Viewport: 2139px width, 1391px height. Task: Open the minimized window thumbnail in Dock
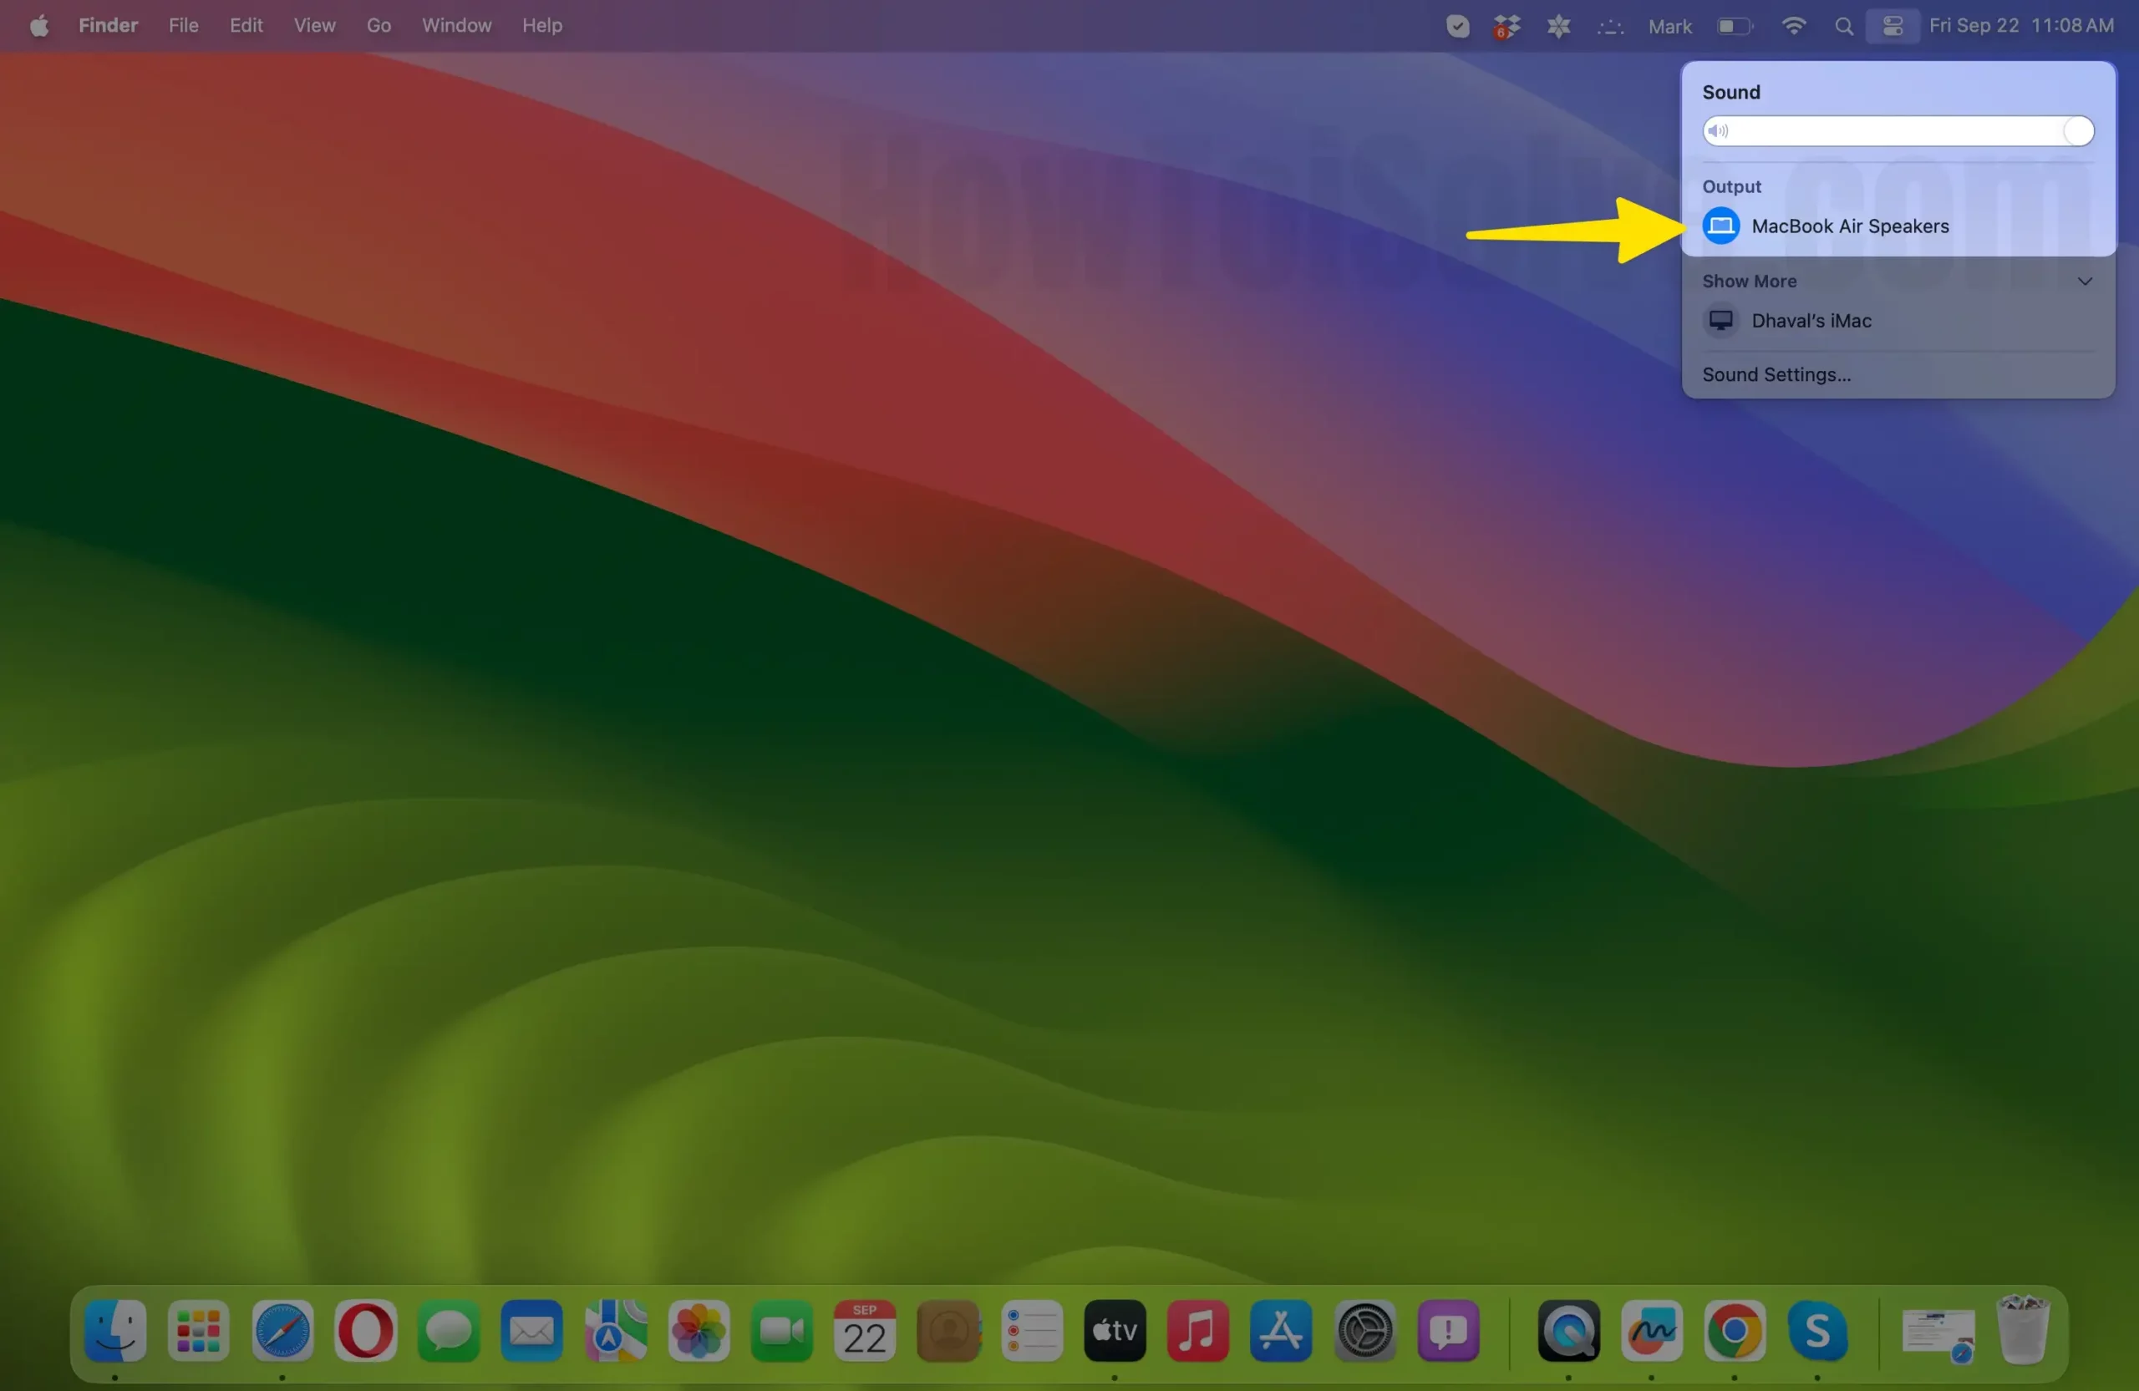1938,1336
